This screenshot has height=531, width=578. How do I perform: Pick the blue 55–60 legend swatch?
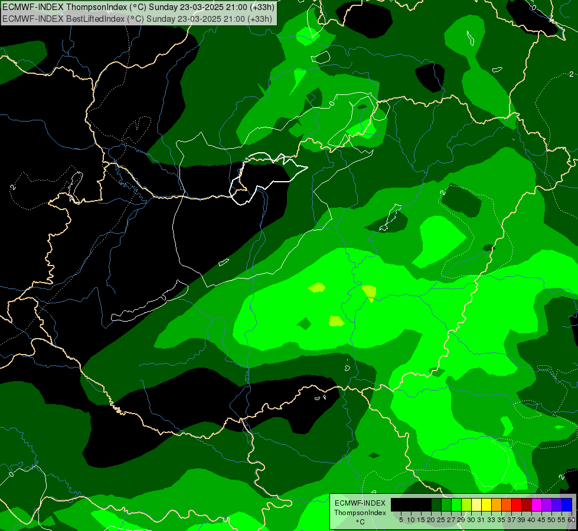pyautogui.click(x=567, y=504)
